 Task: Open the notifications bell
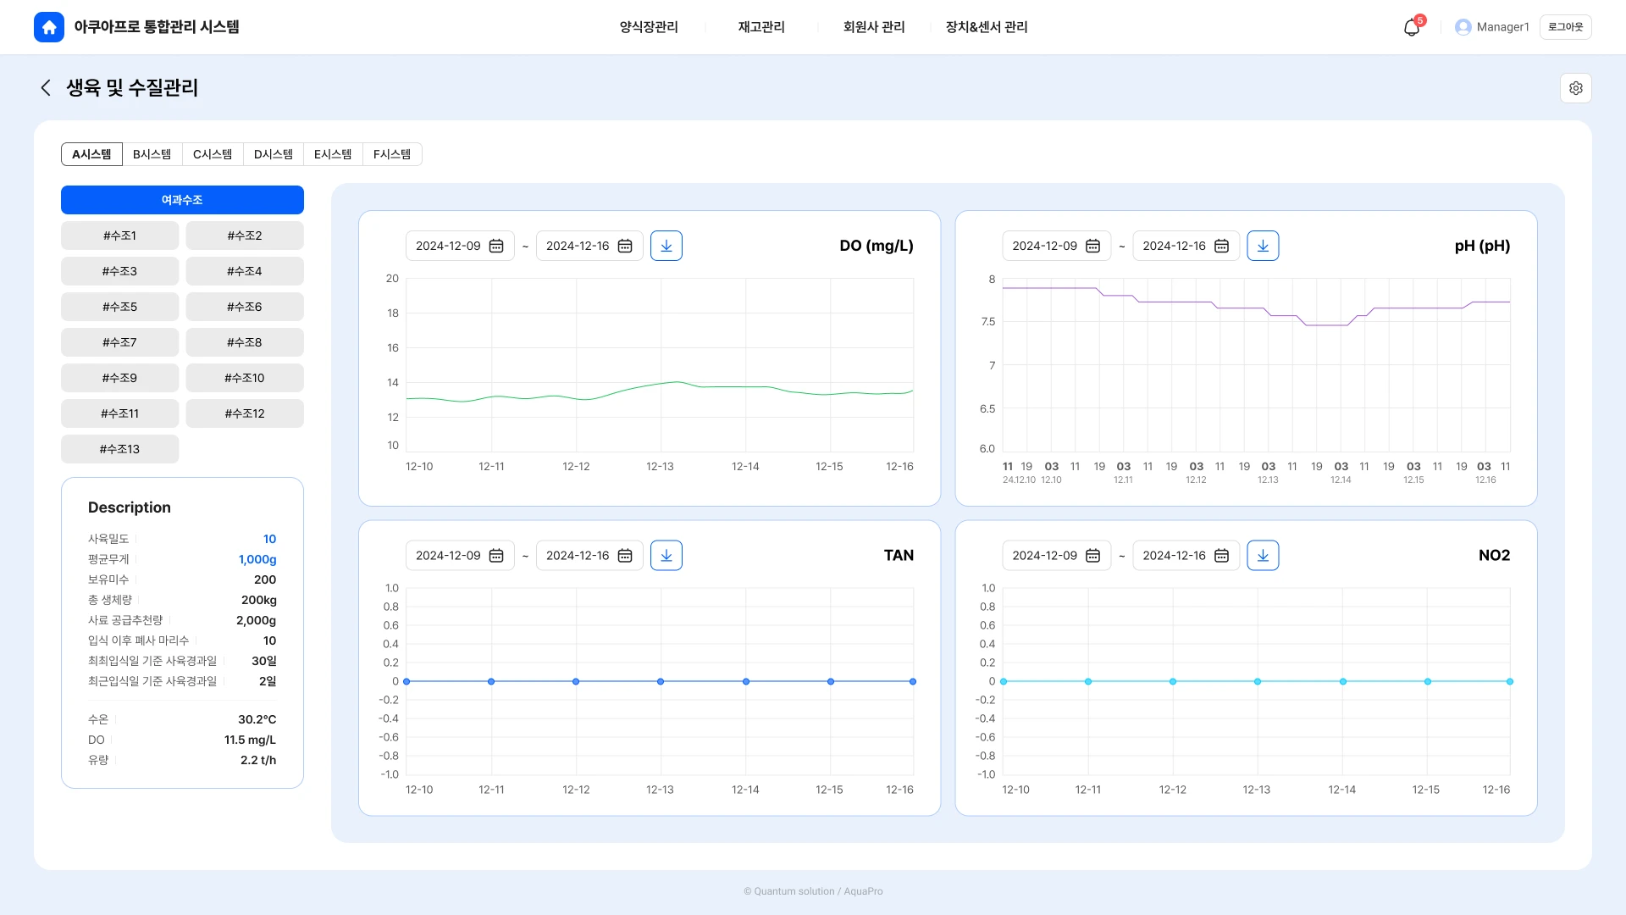click(x=1412, y=27)
